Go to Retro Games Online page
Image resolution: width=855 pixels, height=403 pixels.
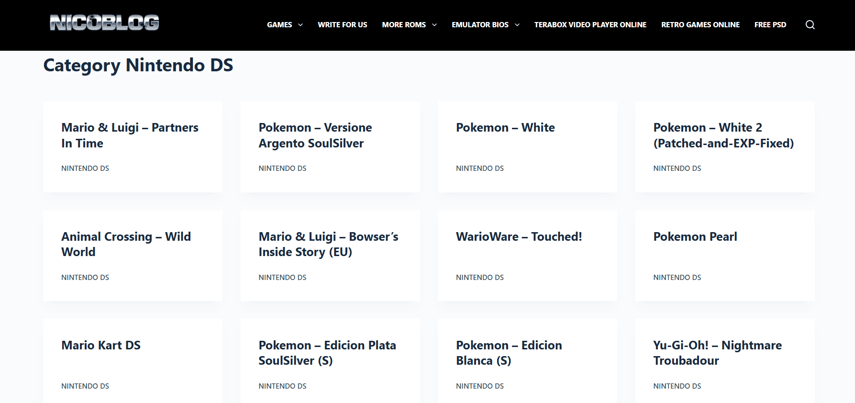click(x=700, y=25)
